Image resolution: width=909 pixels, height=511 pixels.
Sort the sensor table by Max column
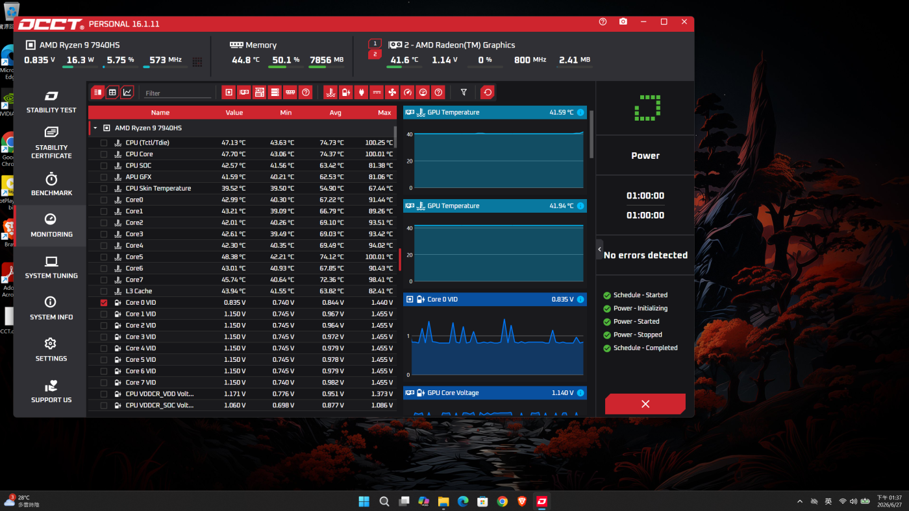pyautogui.click(x=384, y=113)
